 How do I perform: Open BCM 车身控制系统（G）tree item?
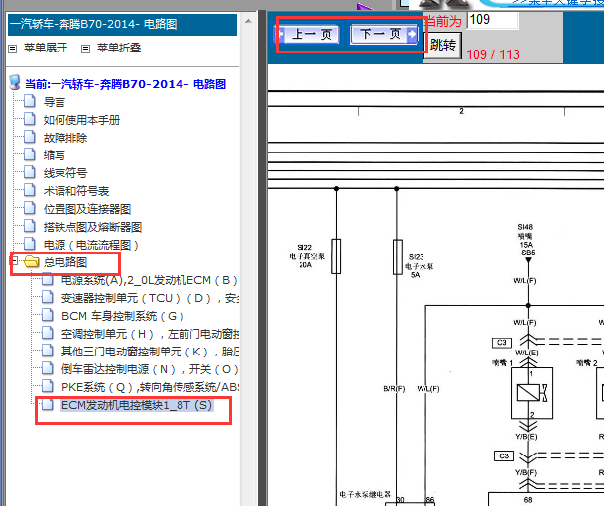coord(123,316)
